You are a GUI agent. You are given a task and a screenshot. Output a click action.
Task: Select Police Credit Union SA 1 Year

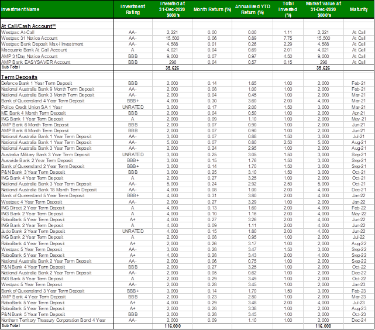coord(32,107)
